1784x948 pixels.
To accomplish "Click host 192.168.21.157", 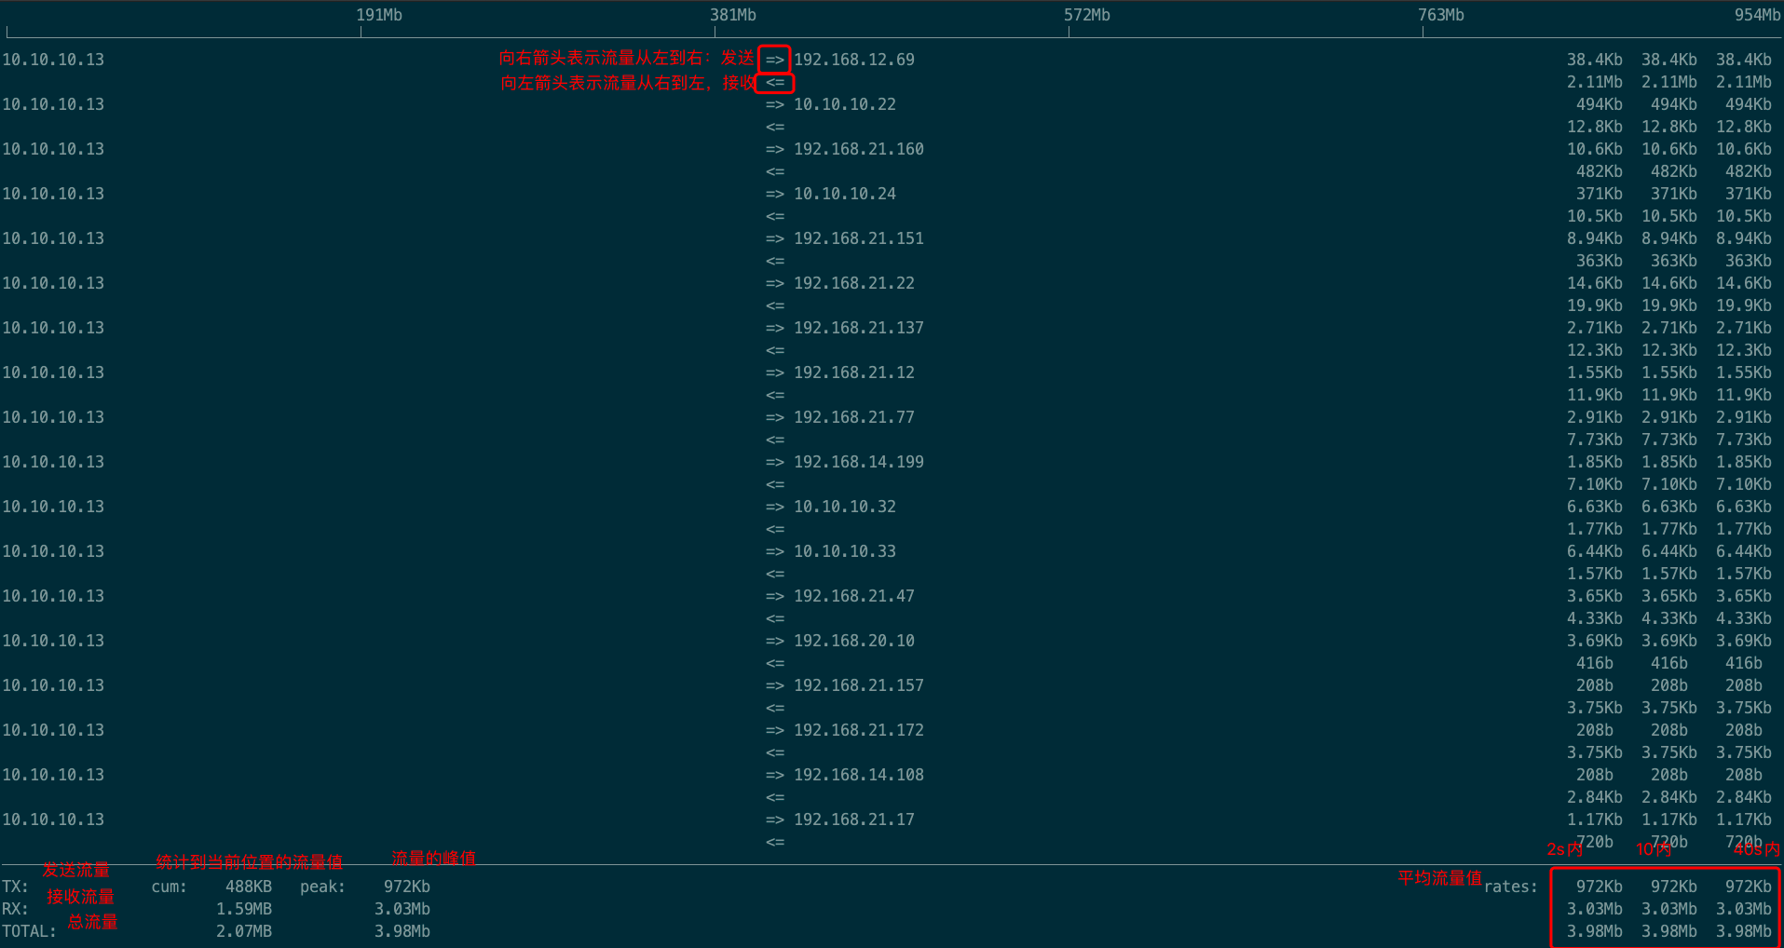I will pos(858,685).
